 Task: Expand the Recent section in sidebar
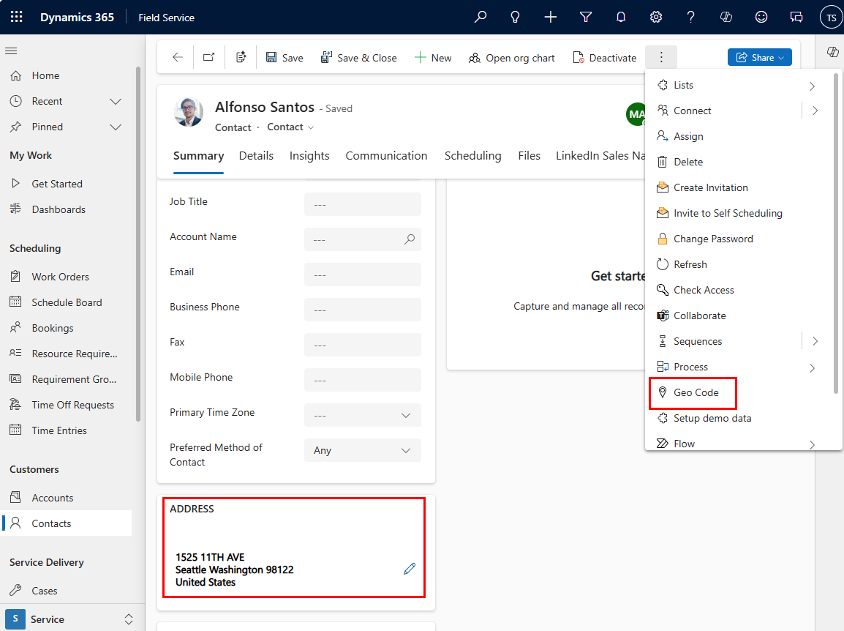pyautogui.click(x=115, y=101)
